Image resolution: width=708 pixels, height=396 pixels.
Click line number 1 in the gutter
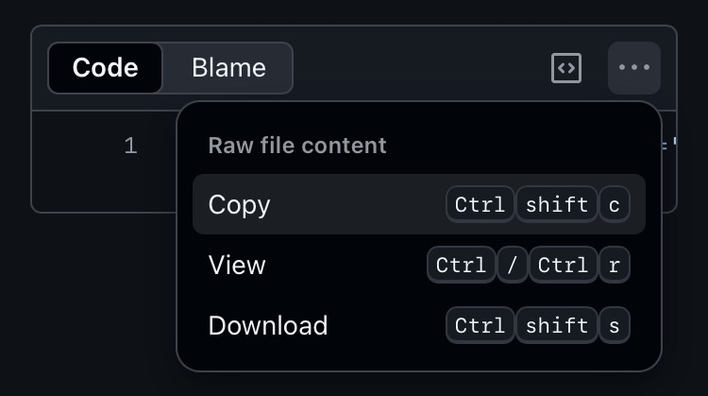pyautogui.click(x=130, y=146)
